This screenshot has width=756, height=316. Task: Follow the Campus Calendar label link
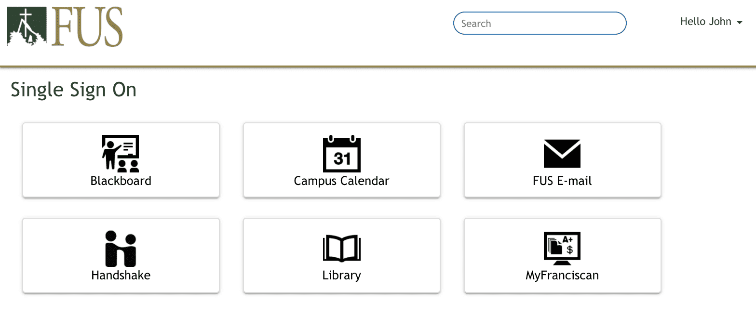click(x=341, y=181)
